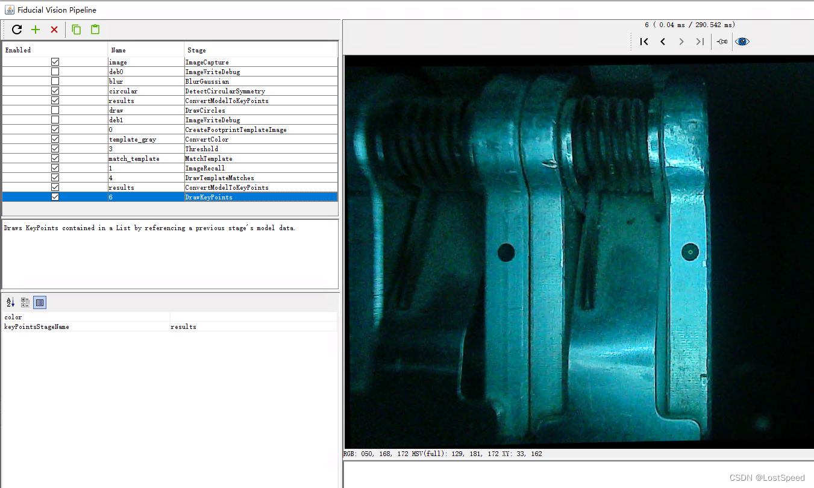Click the deb0 name cell
This screenshot has height=488, width=814.
tap(146, 72)
